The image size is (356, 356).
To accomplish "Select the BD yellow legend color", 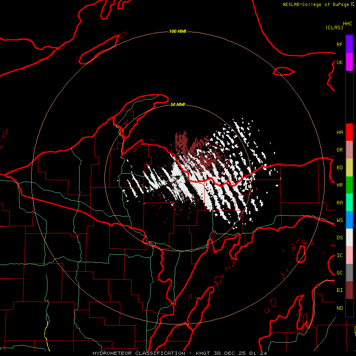I will point(349,167).
